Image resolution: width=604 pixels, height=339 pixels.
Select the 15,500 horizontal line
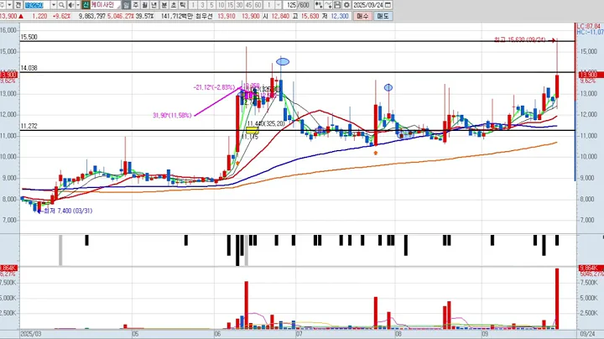point(297,41)
